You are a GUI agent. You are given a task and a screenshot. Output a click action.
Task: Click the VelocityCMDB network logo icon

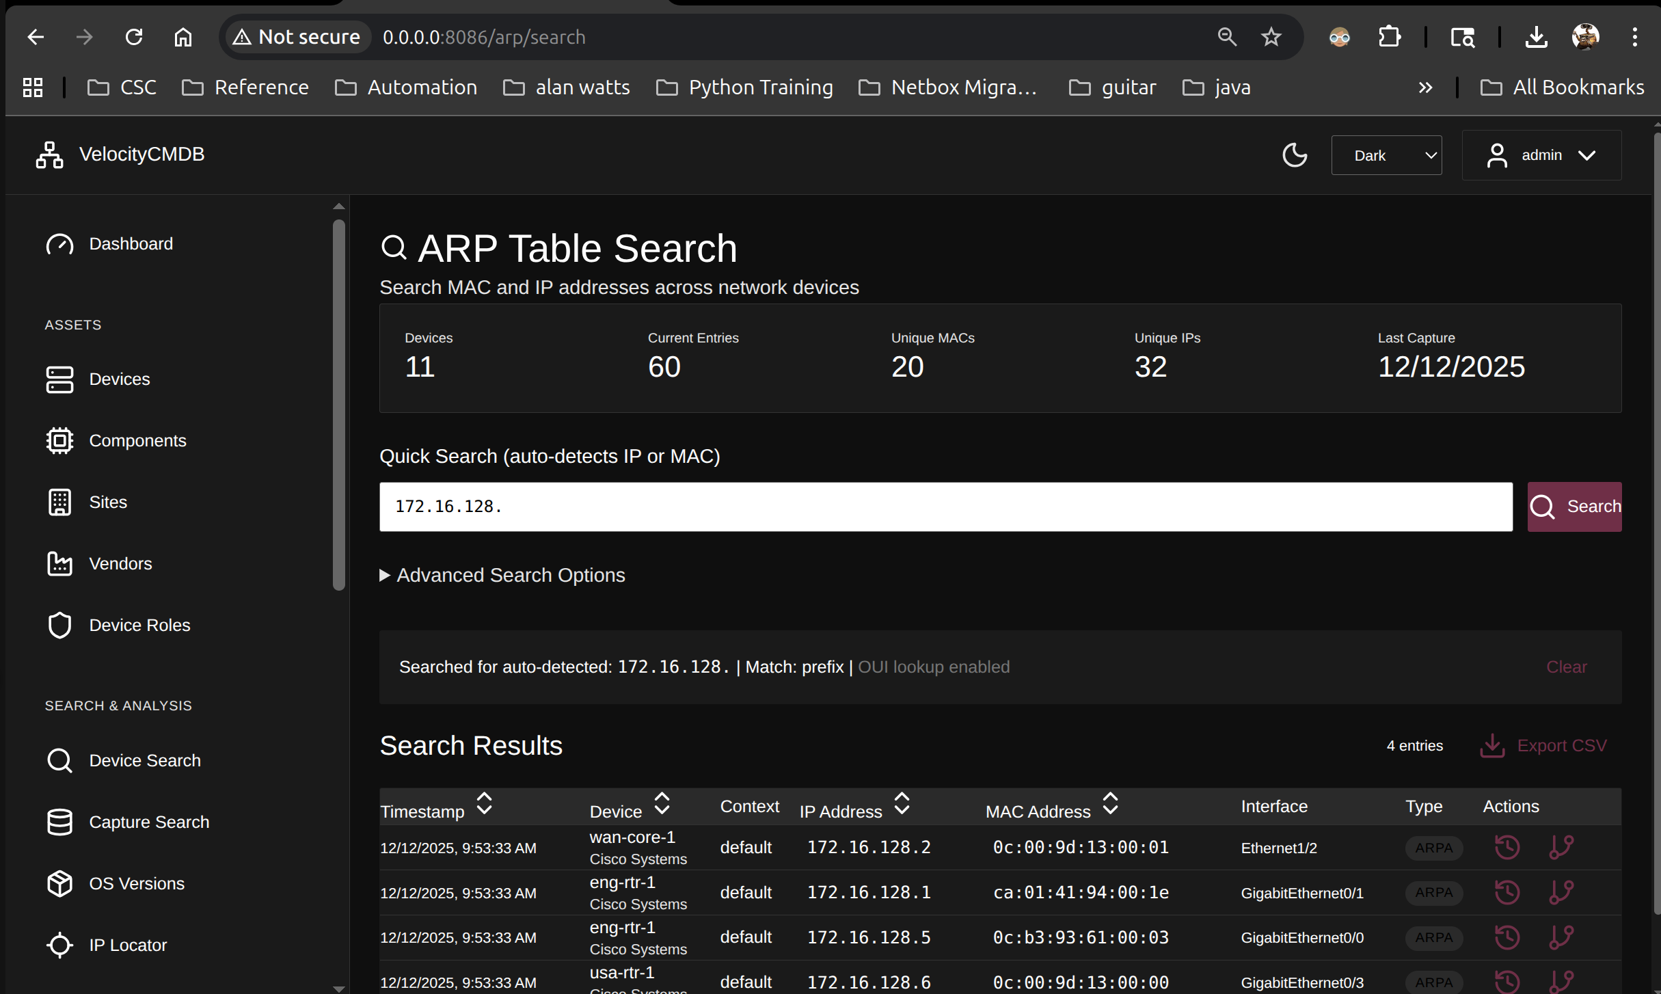tap(49, 155)
